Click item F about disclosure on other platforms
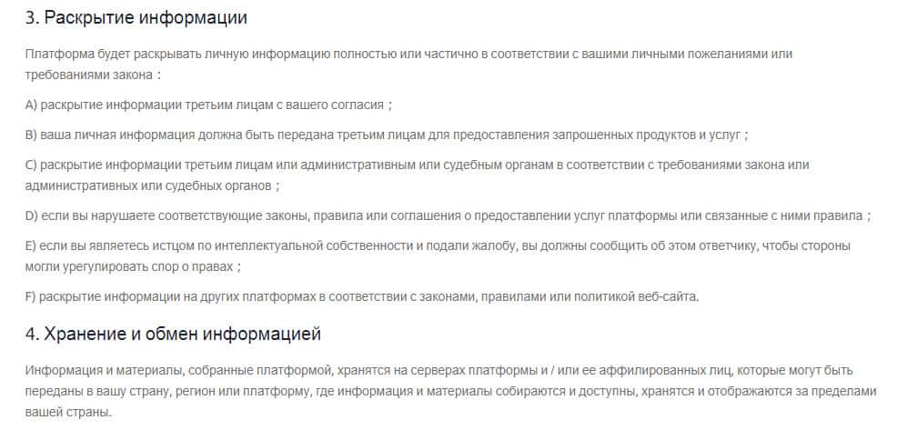907x430 pixels. (362, 297)
